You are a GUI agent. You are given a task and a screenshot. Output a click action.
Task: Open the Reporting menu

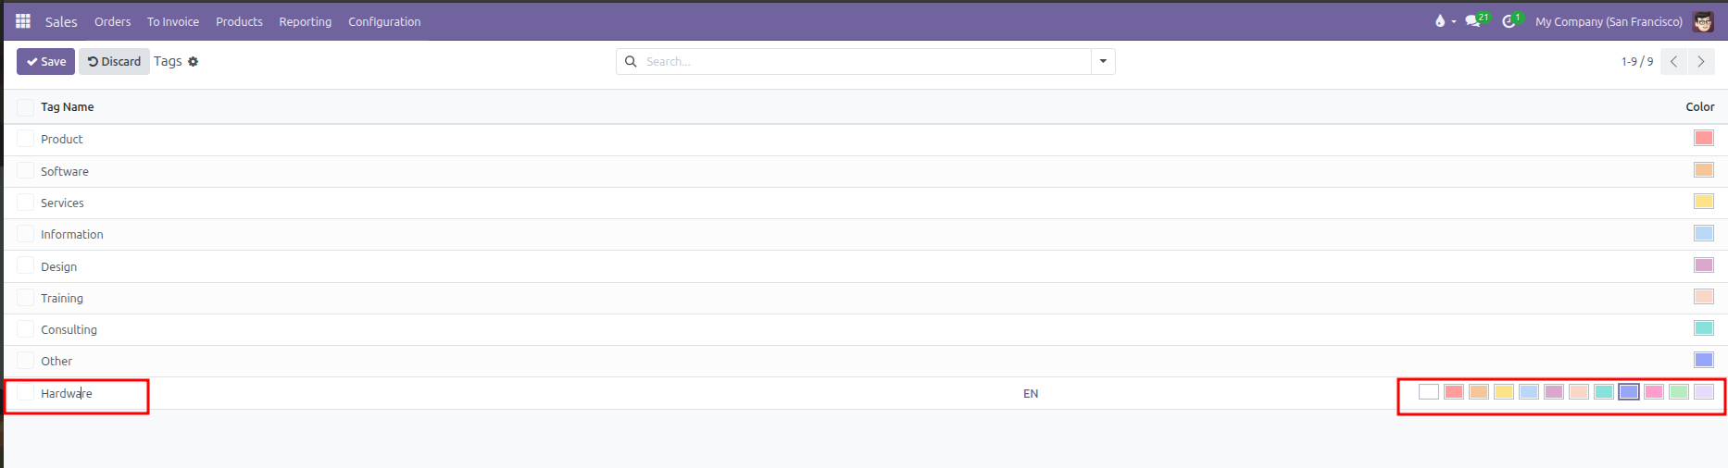305,21
